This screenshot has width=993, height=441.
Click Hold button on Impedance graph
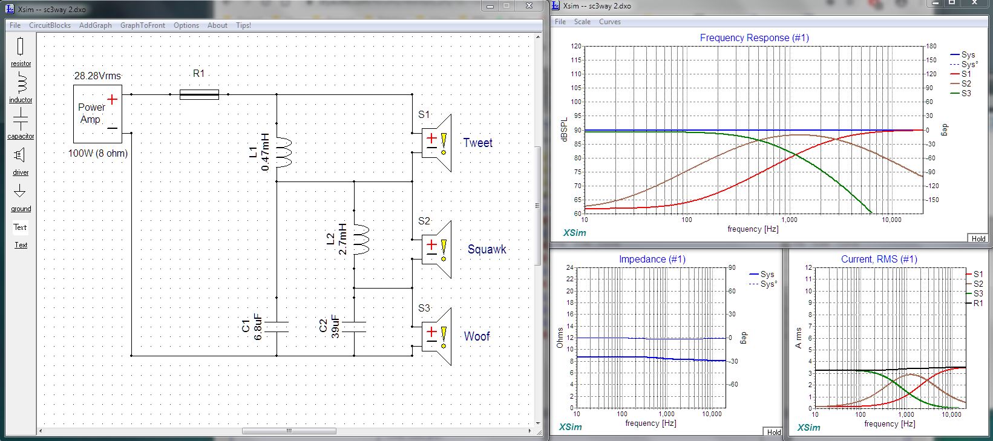[x=774, y=432]
